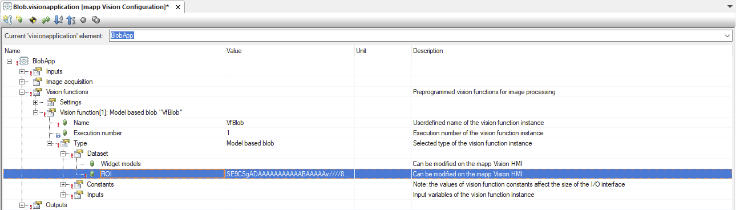The height and width of the screenshot is (210, 736).
Task: Click the folder icon next to Inputs under BlobApp
Action: 38,71
